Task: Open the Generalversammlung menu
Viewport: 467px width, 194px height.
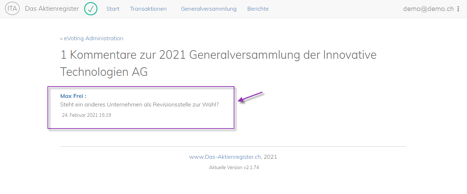Action: point(209,9)
